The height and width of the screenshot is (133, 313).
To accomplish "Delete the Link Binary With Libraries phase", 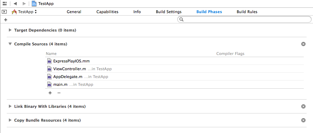I will point(303,106).
